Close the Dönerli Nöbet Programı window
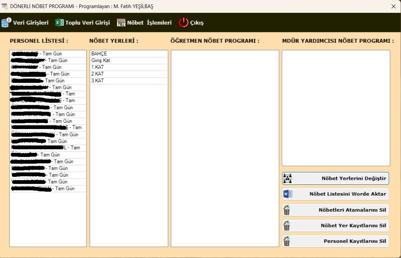 pyautogui.click(x=393, y=6)
